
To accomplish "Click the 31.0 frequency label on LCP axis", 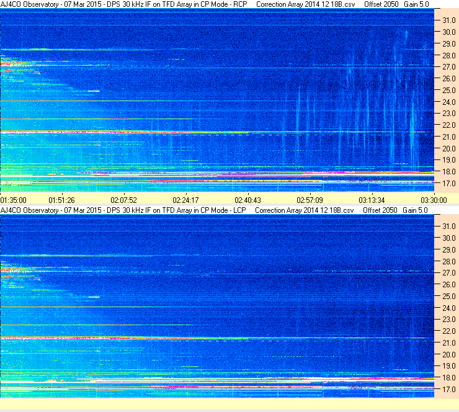I will (449, 226).
